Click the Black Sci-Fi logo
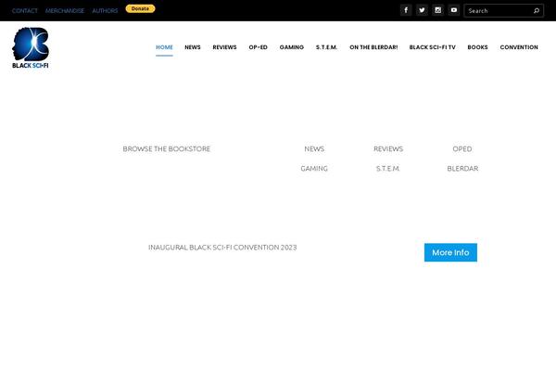The image size is (556, 371). click(31, 47)
